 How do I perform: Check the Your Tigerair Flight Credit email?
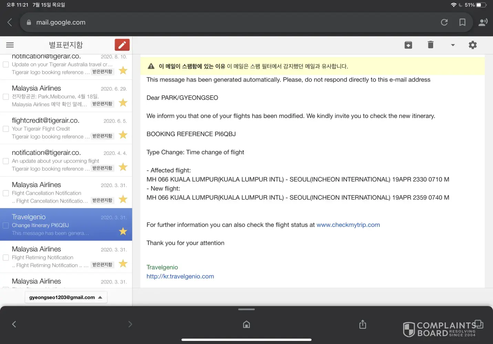coord(6,129)
